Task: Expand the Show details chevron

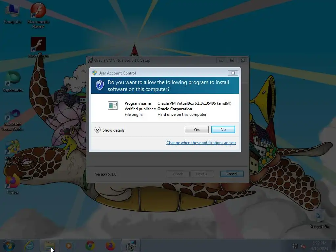Action: (x=97, y=130)
